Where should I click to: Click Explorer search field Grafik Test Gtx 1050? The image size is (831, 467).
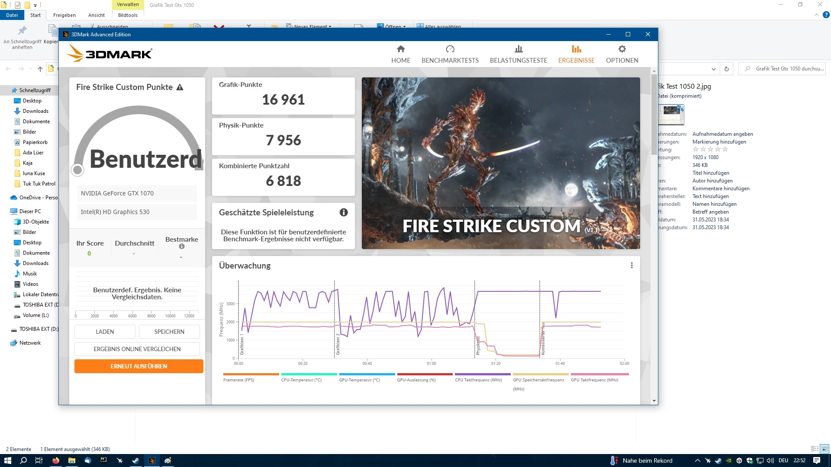[x=783, y=69]
